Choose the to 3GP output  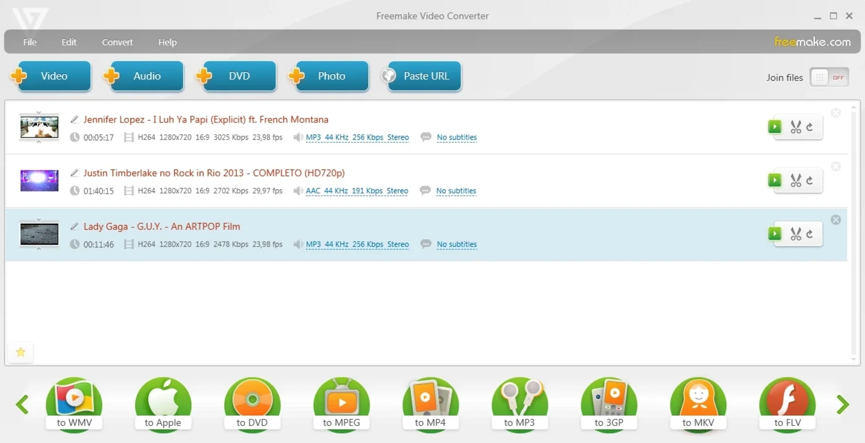tap(609, 405)
